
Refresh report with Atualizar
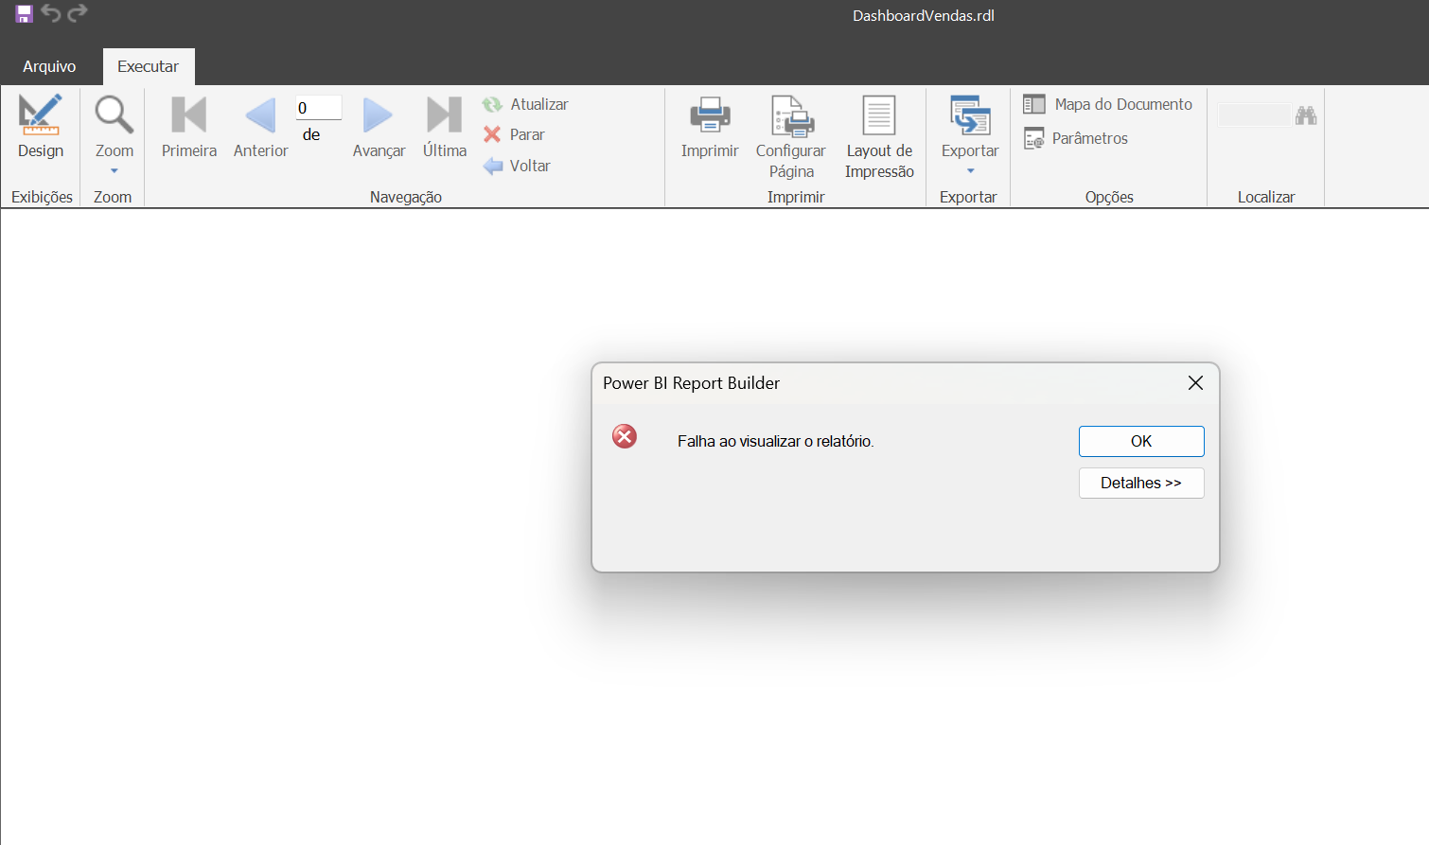tap(525, 104)
